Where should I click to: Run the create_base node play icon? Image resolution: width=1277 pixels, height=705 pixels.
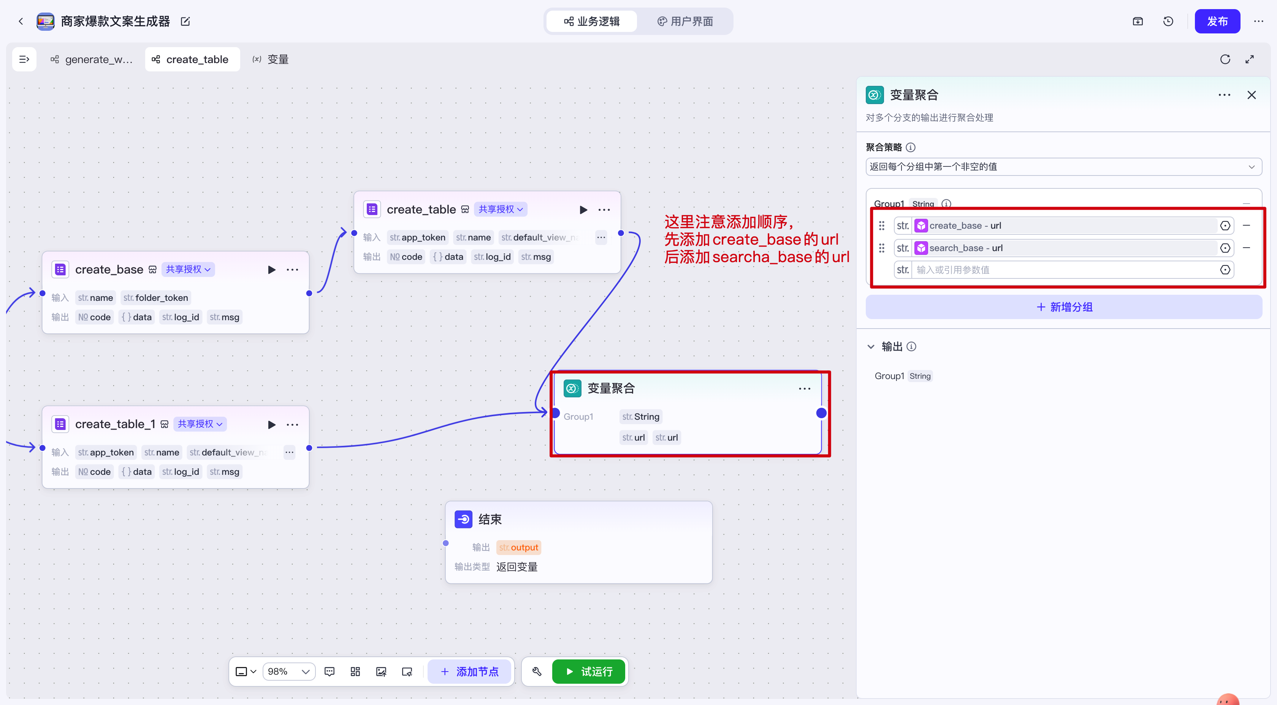point(271,270)
